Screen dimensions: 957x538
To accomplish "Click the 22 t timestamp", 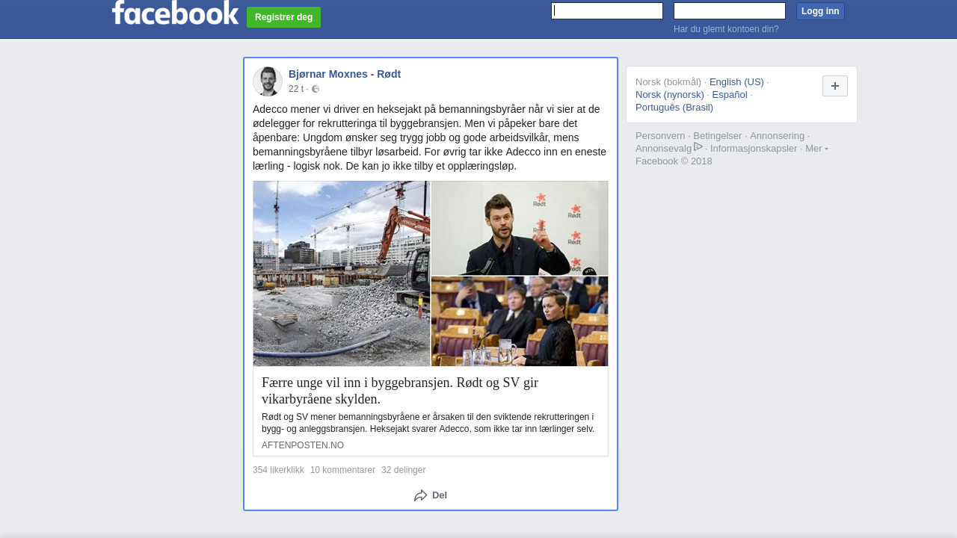I will [x=296, y=89].
